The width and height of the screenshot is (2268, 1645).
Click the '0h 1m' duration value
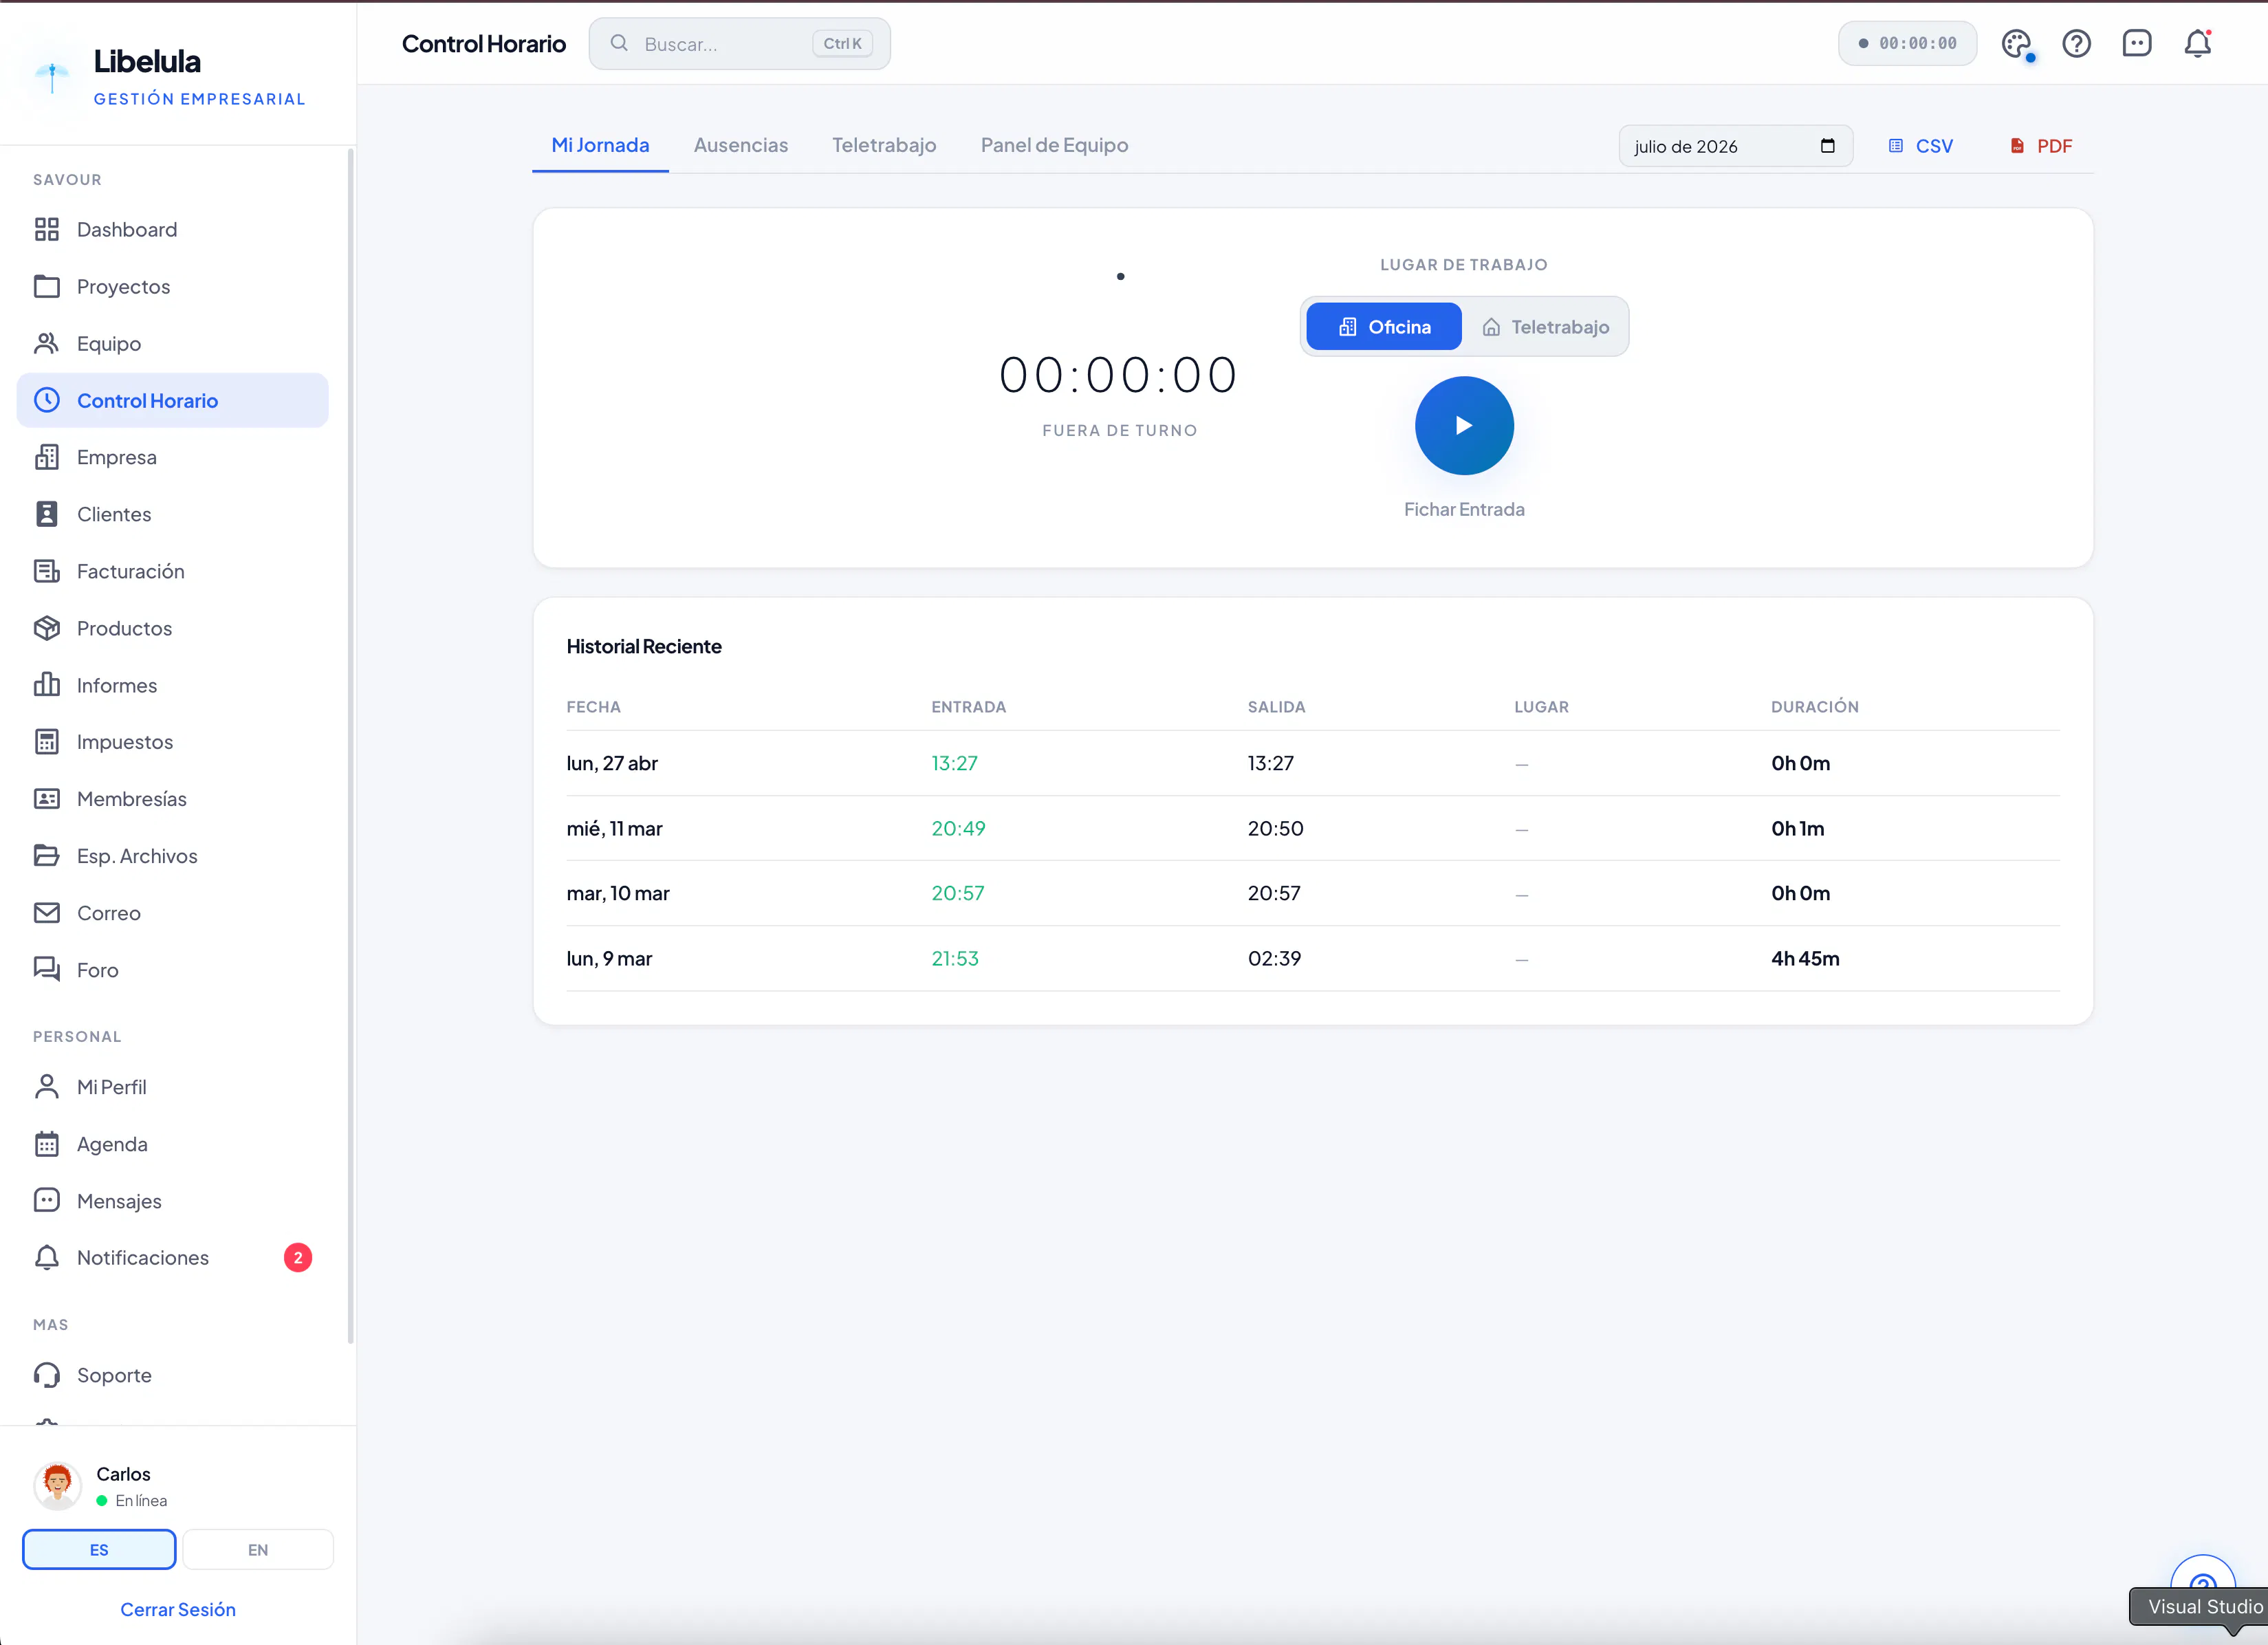click(1797, 828)
